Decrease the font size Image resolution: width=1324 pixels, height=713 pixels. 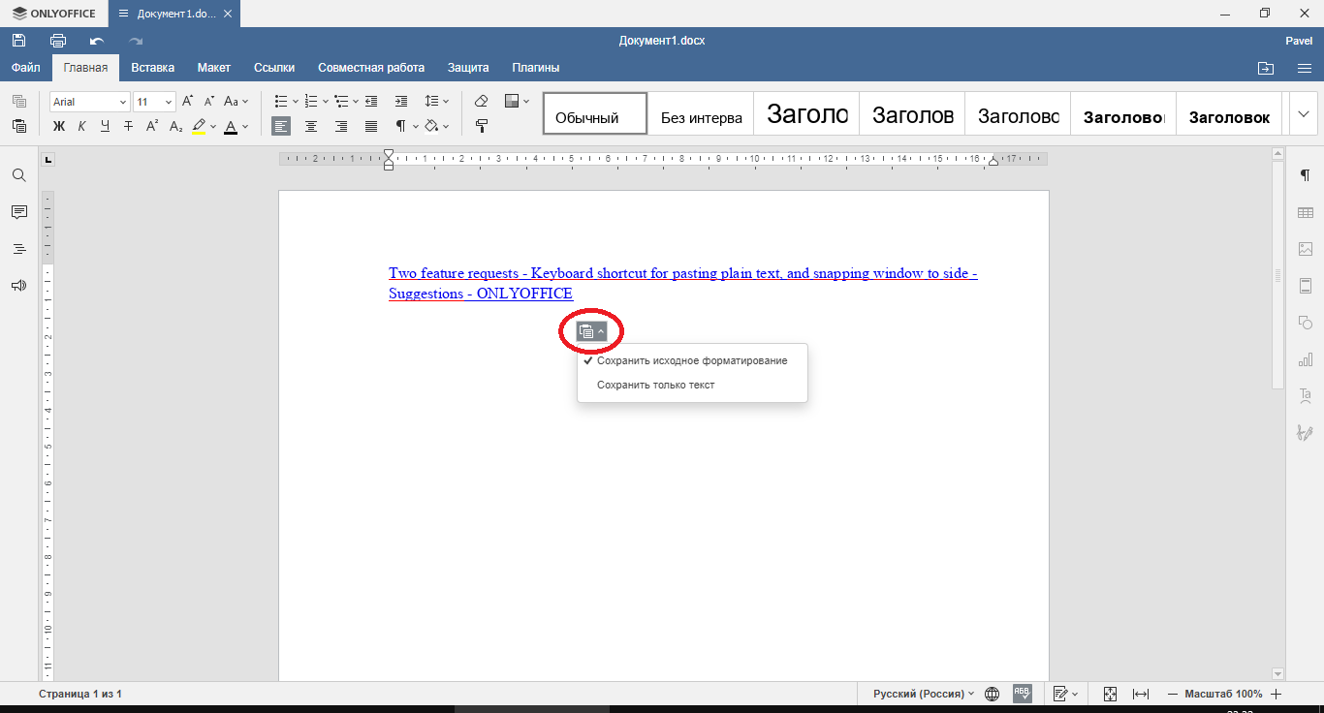(x=208, y=101)
